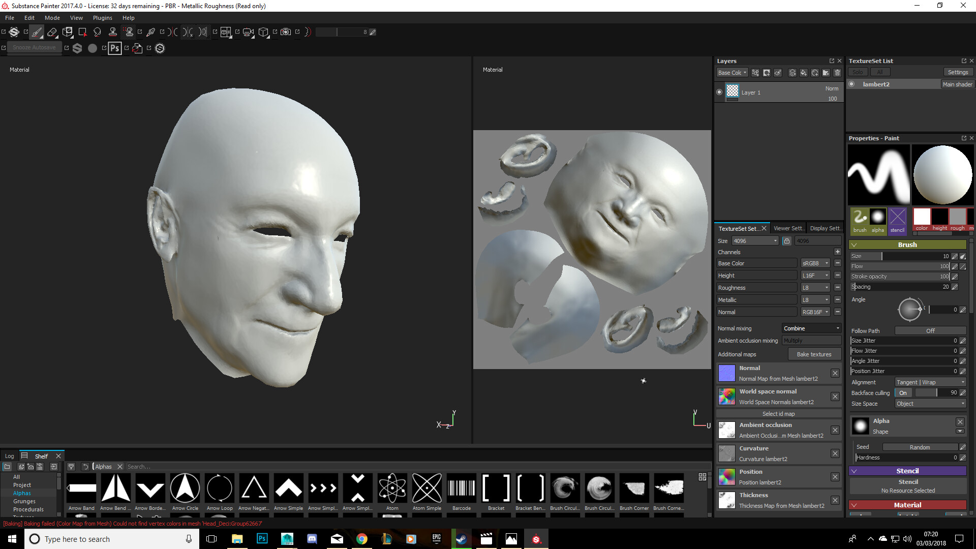976x549 pixels.
Task: Click the Material smart material sphere icon
Action: [93, 48]
